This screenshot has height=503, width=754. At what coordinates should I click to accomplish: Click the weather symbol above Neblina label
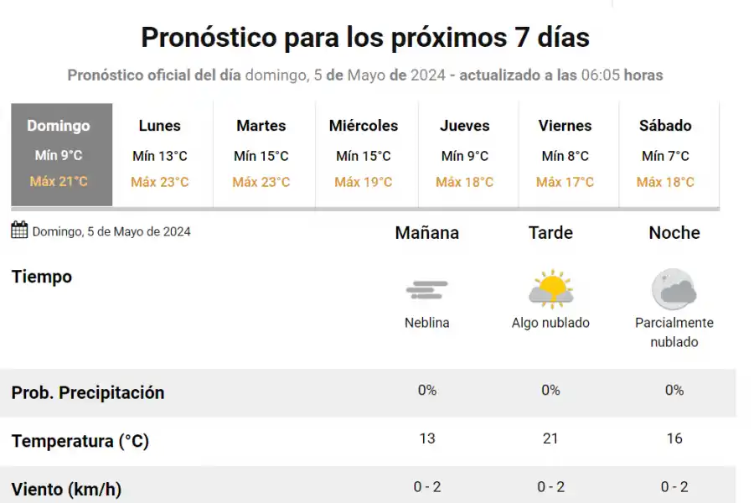(x=427, y=288)
